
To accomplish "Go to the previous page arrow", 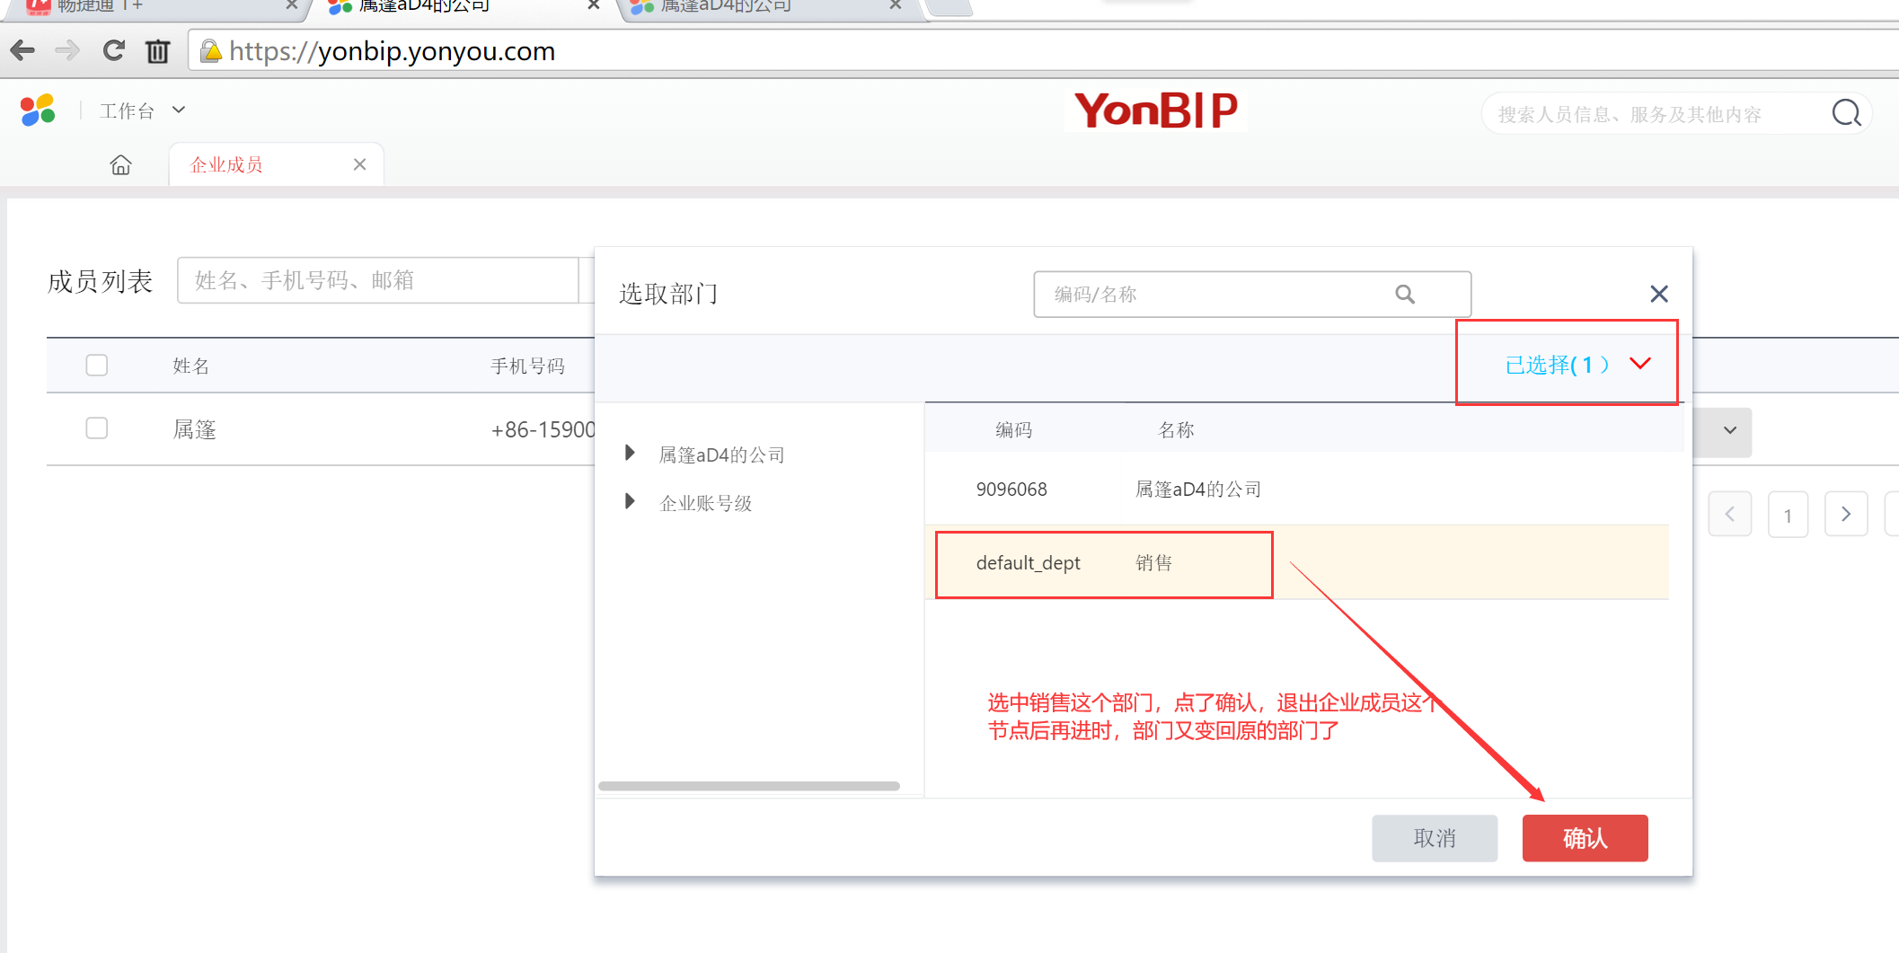I will (1729, 514).
